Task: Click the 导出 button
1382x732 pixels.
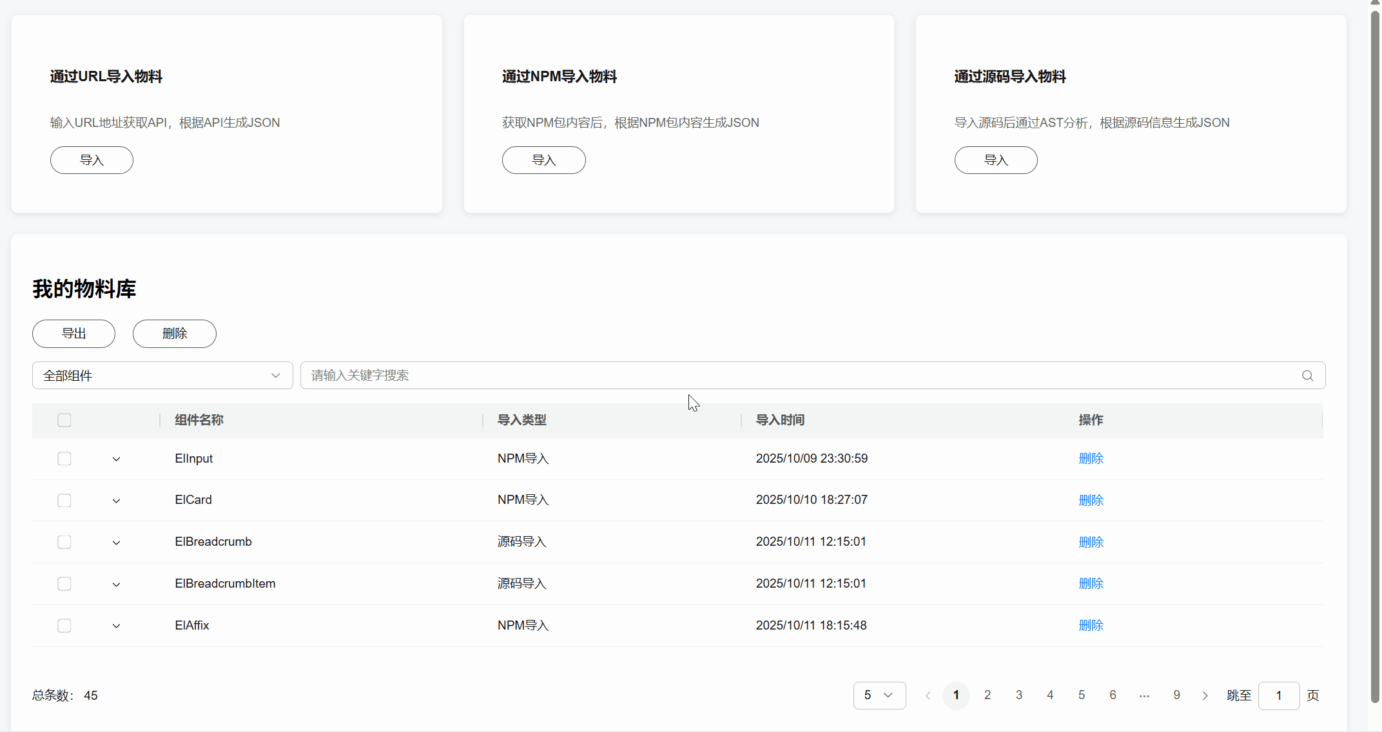Action: pos(73,333)
